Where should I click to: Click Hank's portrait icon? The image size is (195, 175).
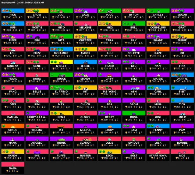12,140
